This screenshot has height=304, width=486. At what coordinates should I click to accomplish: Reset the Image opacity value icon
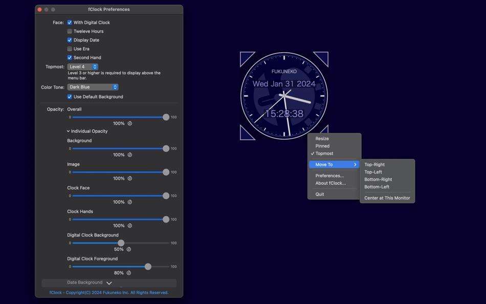point(130,179)
